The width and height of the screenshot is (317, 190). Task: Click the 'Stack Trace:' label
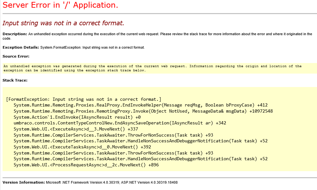point(15,80)
